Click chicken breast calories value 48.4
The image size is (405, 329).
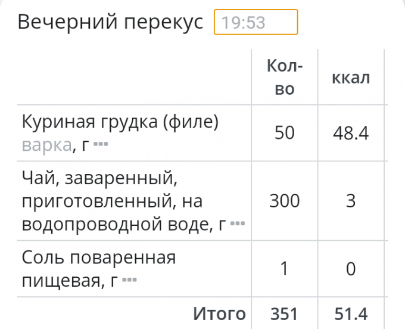[x=351, y=133]
